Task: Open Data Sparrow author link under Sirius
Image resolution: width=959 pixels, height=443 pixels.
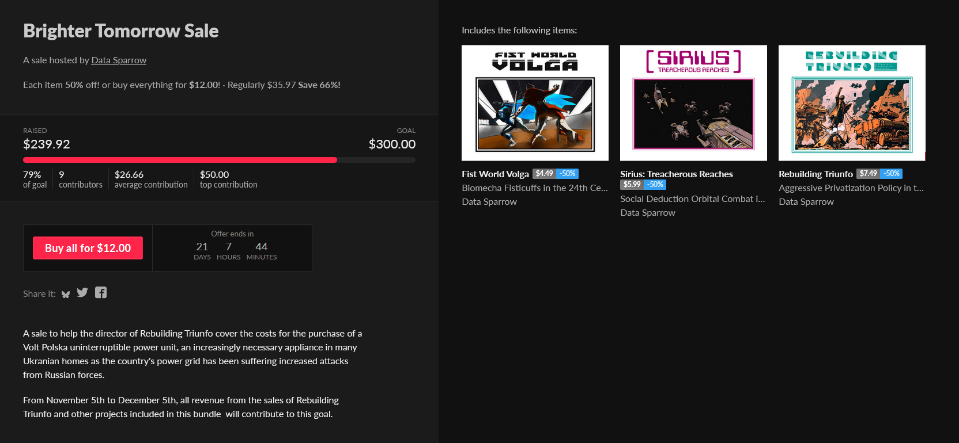Action: click(648, 213)
